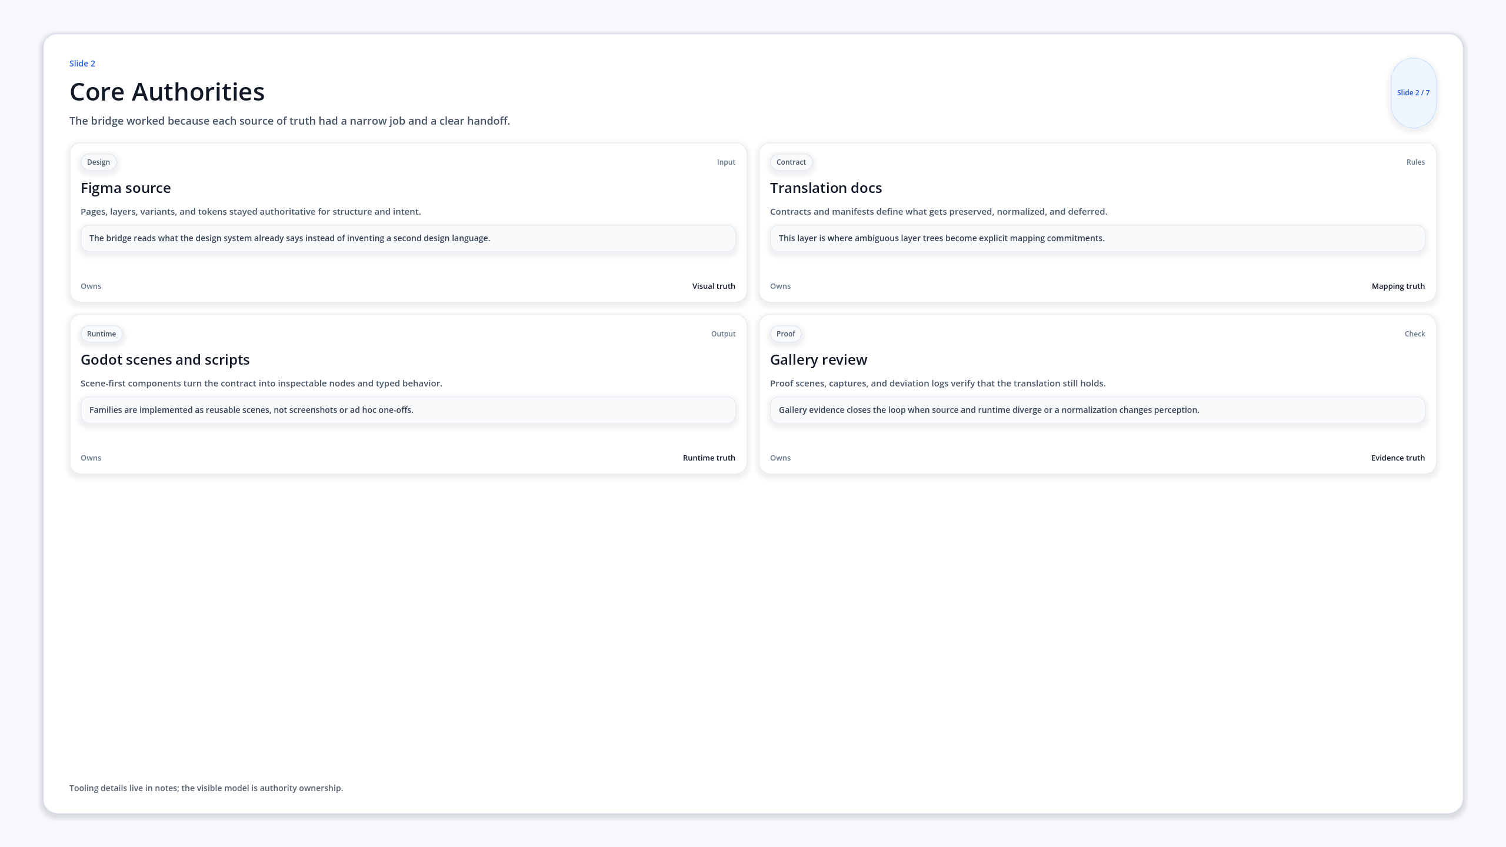
Task: Open the 'Godot scenes and scripts' card title
Action: coord(165,360)
